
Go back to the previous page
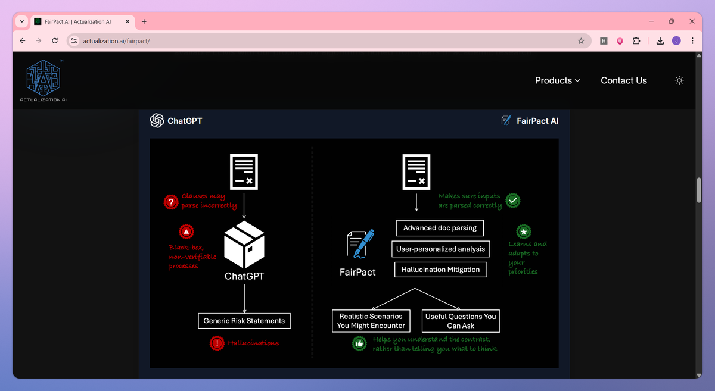23,41
